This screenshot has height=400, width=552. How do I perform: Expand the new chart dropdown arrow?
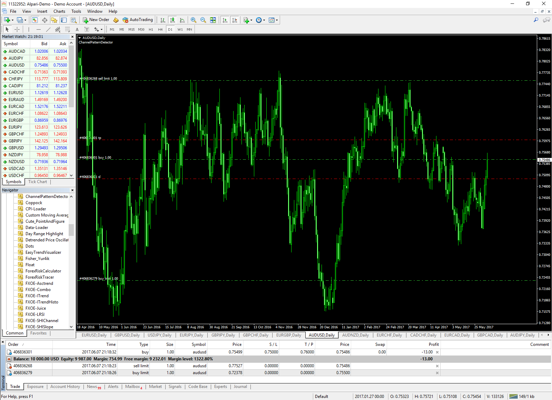point(12,20)
